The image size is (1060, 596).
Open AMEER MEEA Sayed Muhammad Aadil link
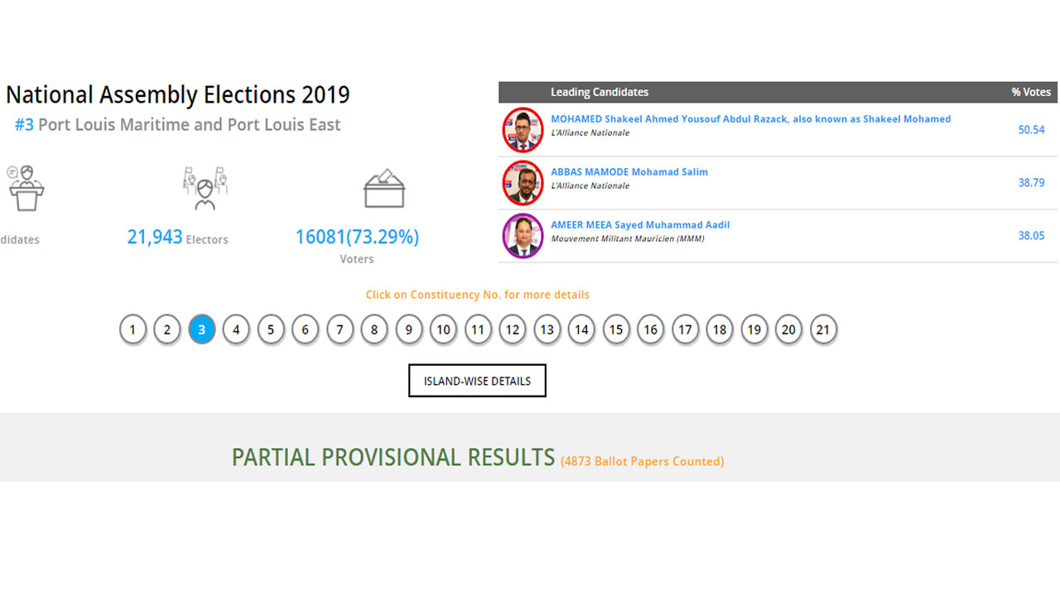(640, 225)
